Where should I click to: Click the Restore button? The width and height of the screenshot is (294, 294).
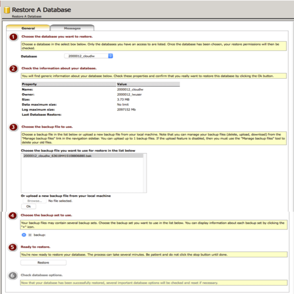[43, 262]
